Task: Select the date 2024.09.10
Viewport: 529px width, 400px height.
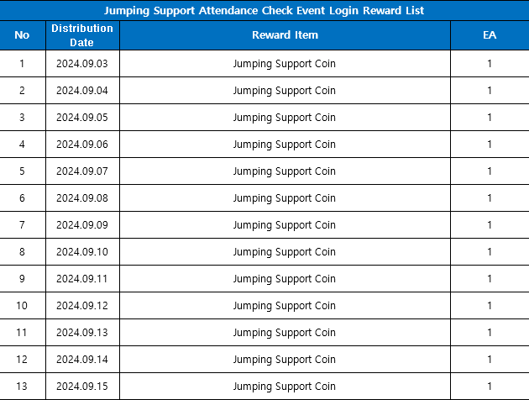Action: [82, 252]
